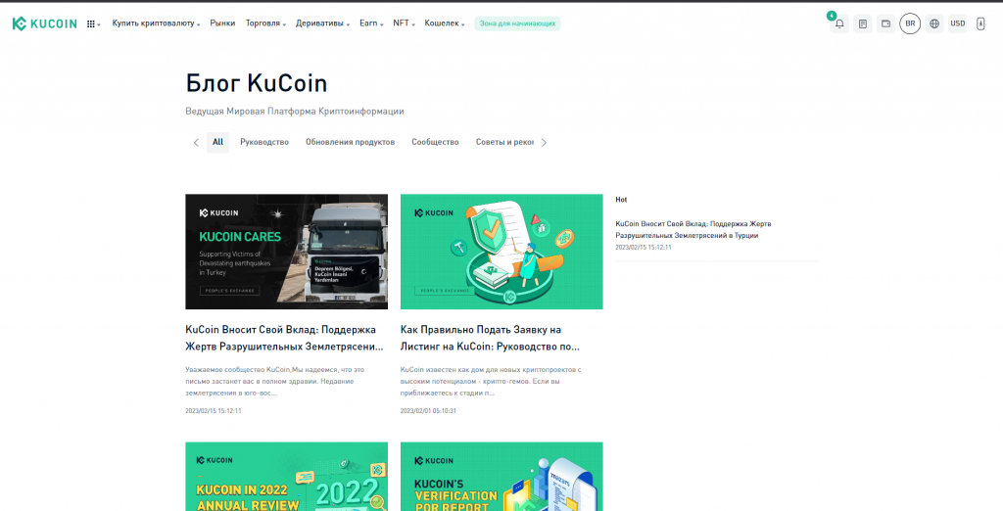Expand the Торговля dropdown menu
The height and width of the screenshot is (511, 1003).
pos(265,23)
